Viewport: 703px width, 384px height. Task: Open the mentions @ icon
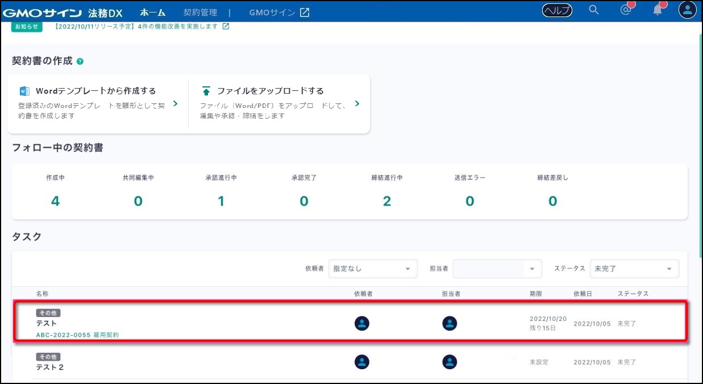coord(626,10)
